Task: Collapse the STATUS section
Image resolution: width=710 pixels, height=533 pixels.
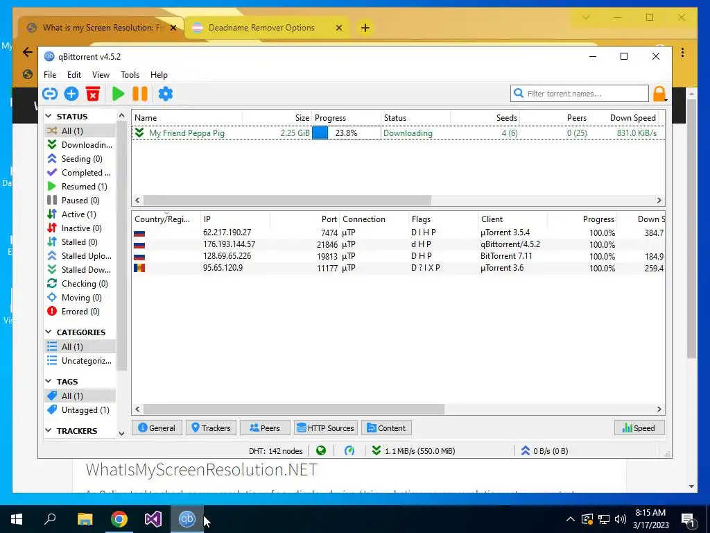Action: click(49, 116)
